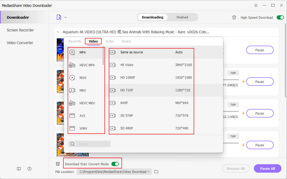Click the format list scrollbar
The width and height of the screenshot is (287, 179).
click(x=103, y=55)
